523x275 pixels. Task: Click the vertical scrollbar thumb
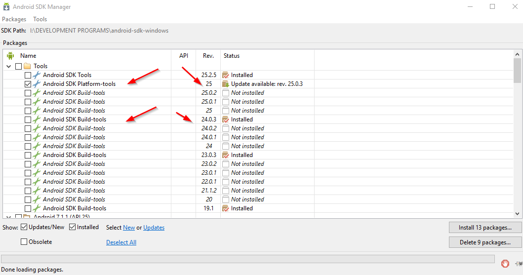(x=518, y=70)
